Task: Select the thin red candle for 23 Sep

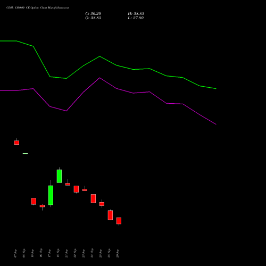Action: [85, 190]
